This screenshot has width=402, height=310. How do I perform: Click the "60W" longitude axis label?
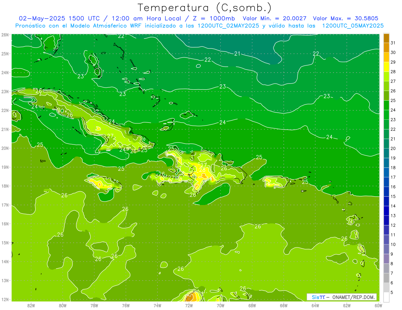[x=378, y=305]
